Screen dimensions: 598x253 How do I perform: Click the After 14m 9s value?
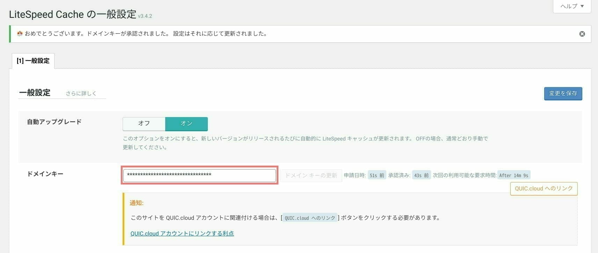pos(513,175)
